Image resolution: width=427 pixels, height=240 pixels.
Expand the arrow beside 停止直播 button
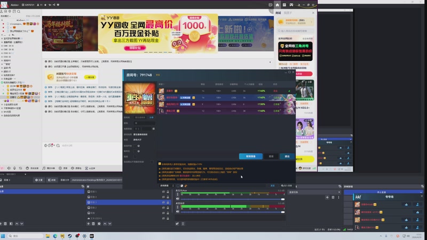(x=421, y=192)
